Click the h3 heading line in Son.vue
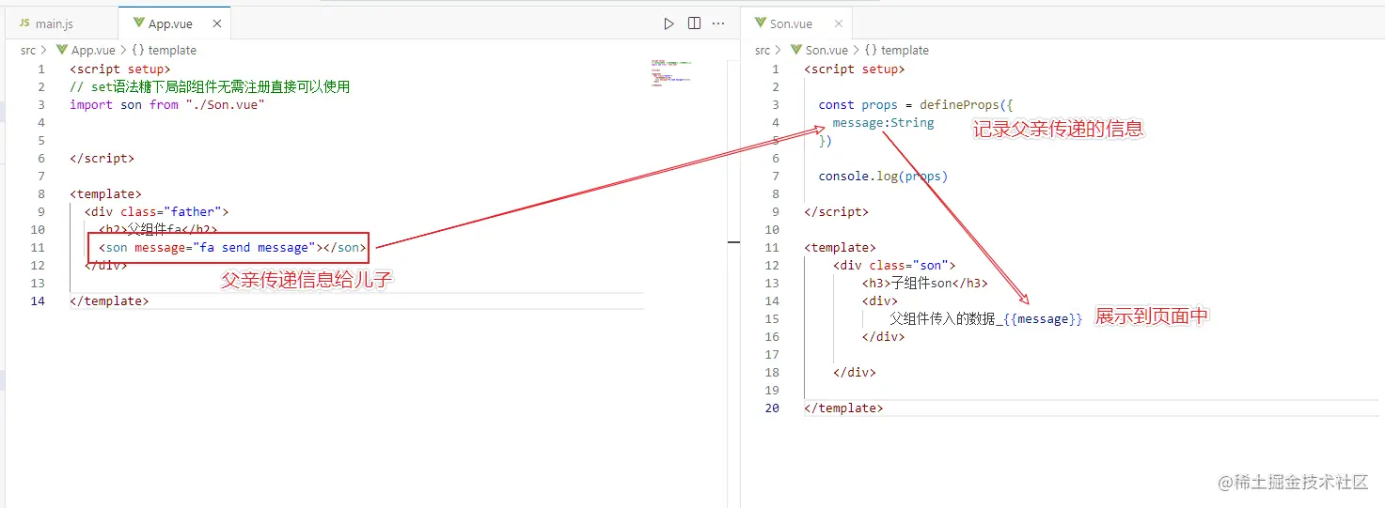 pyautogui.click(x=924, y=283)
